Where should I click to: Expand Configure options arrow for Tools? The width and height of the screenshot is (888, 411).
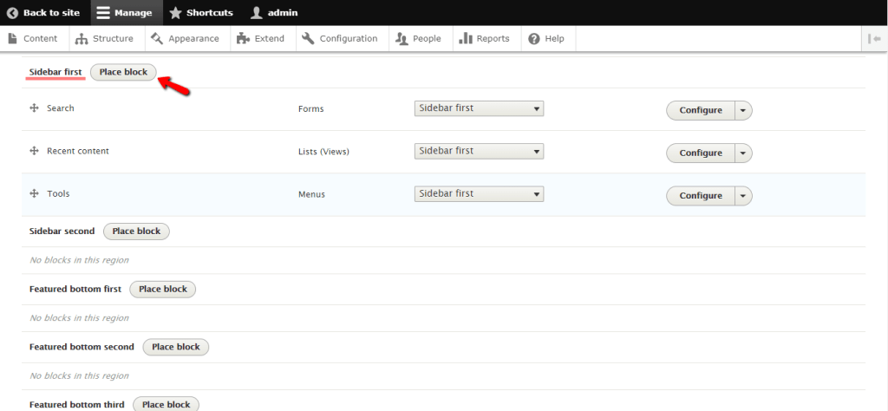[x=743, y=196]
